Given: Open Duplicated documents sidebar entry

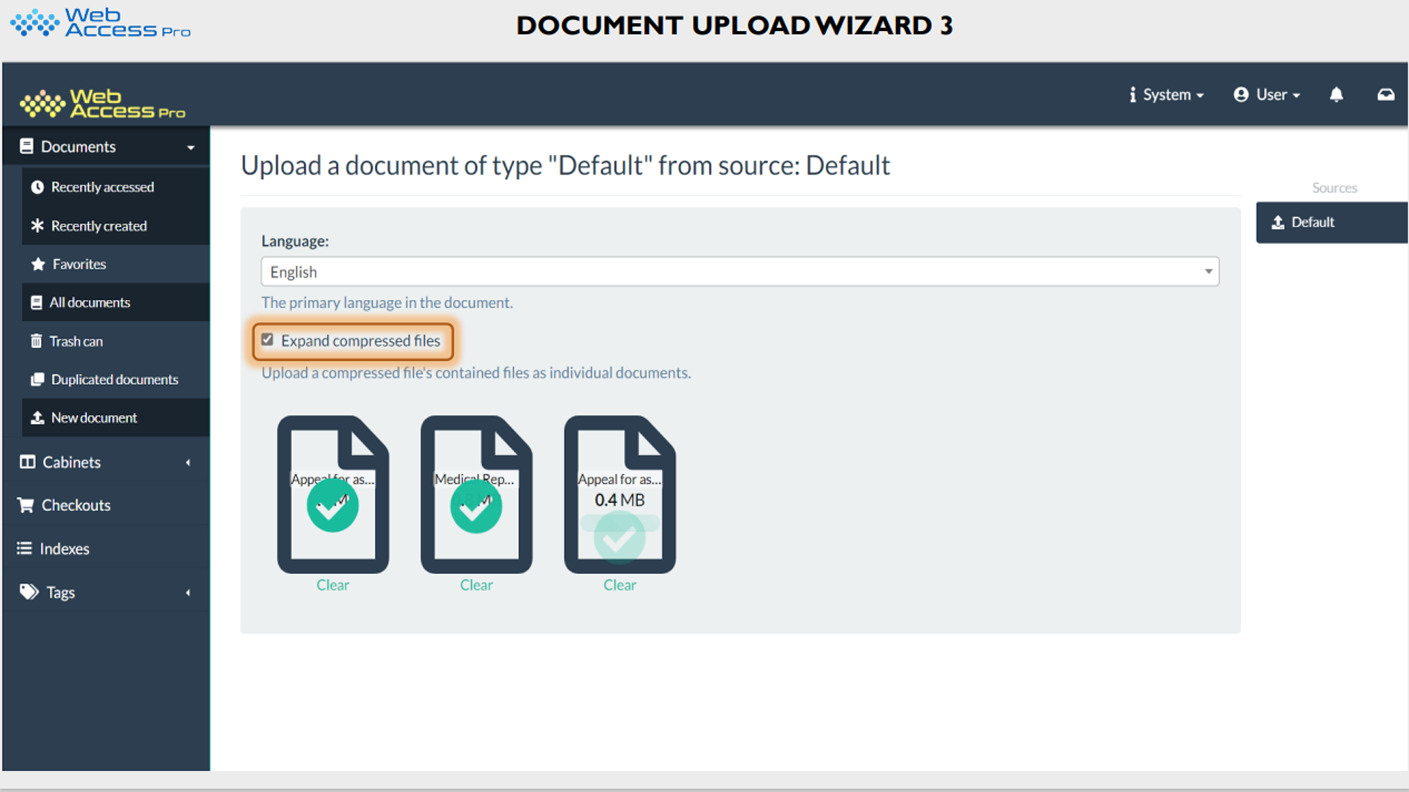Looking at the screenshot, I should [x=114, y=379].
